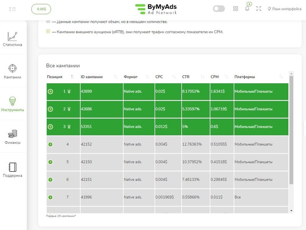Sort the table by CPC column
This screenshot has width=306, height=230.
171,76
